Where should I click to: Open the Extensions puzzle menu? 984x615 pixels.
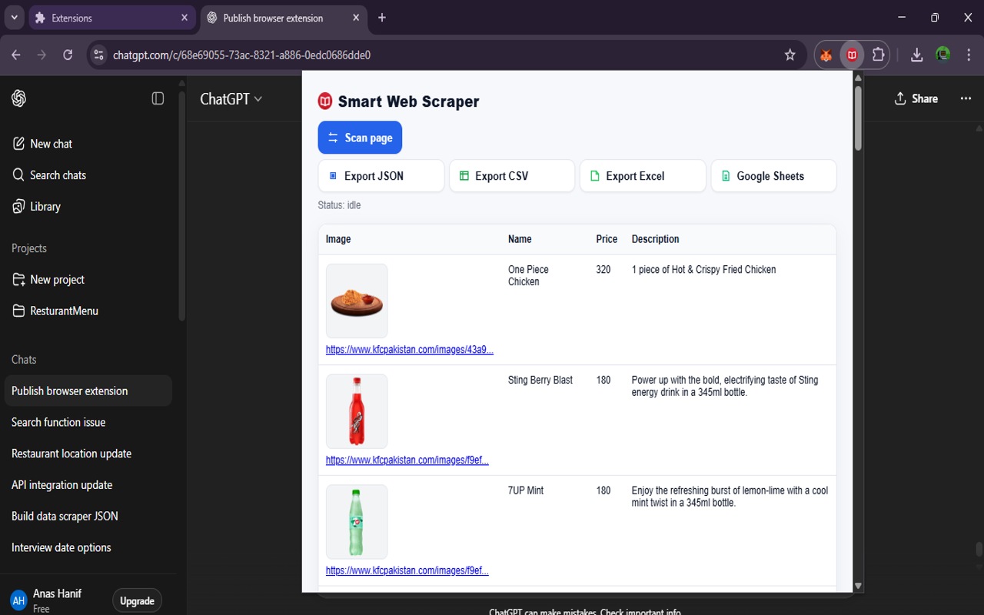pyautogui.click(x=878, y=55)
